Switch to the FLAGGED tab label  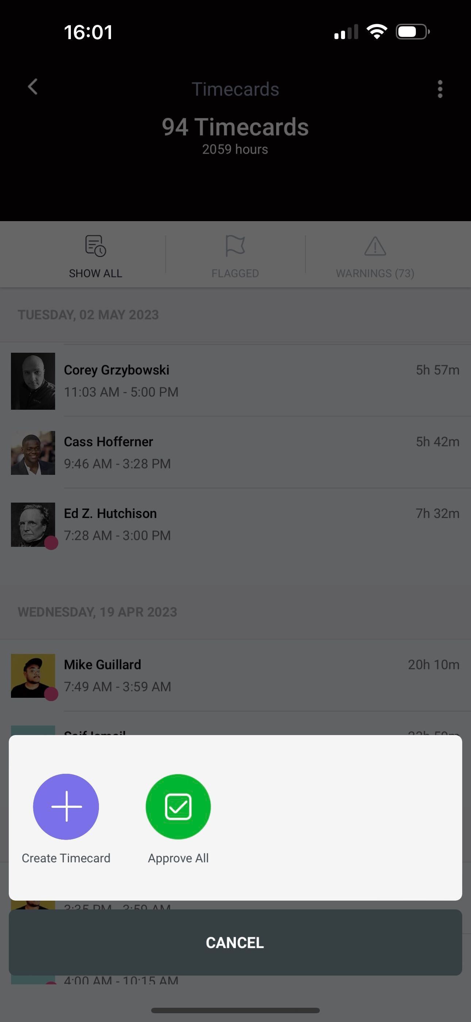(x=235, y=273)
